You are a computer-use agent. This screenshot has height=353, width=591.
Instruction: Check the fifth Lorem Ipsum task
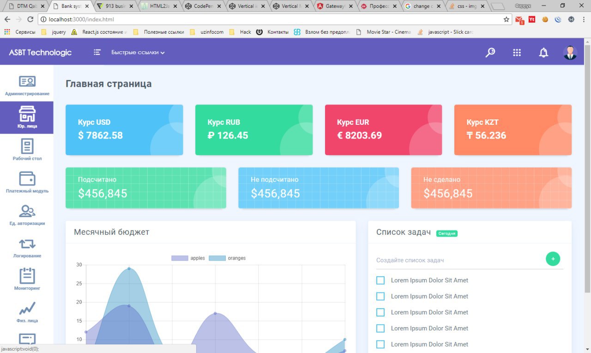[380, 344]
